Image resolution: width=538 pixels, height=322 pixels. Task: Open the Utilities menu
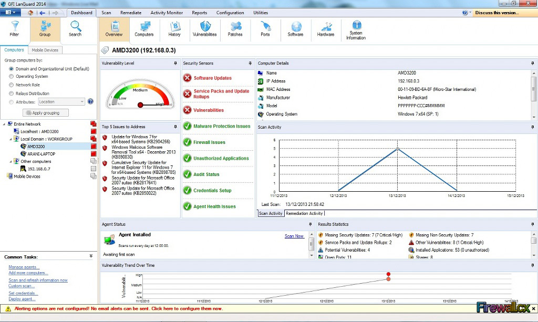pyautogui.click(x=261, y=13)
